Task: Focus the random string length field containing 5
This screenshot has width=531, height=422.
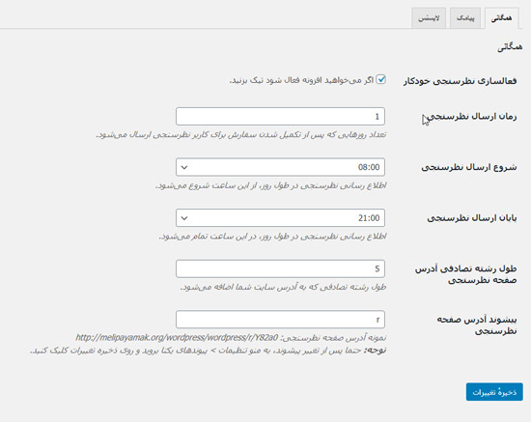Action: click(x=280, y=268)
